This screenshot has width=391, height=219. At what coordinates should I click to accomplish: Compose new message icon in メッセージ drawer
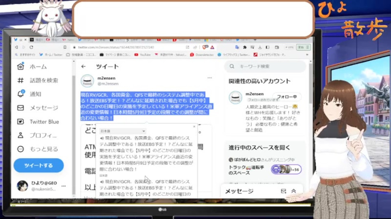tap(283, 191)
